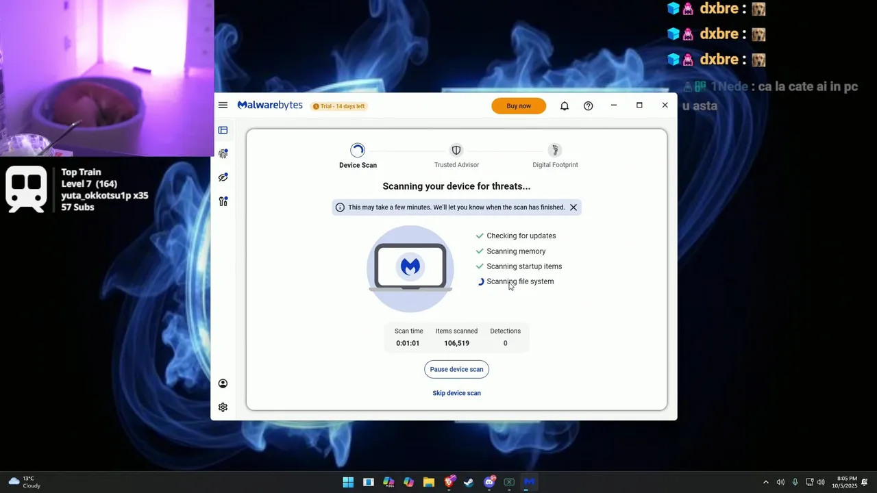Open Microsoft 365 from the taskbar
Viewport: 877px width, 493px height.
point(388,482)
